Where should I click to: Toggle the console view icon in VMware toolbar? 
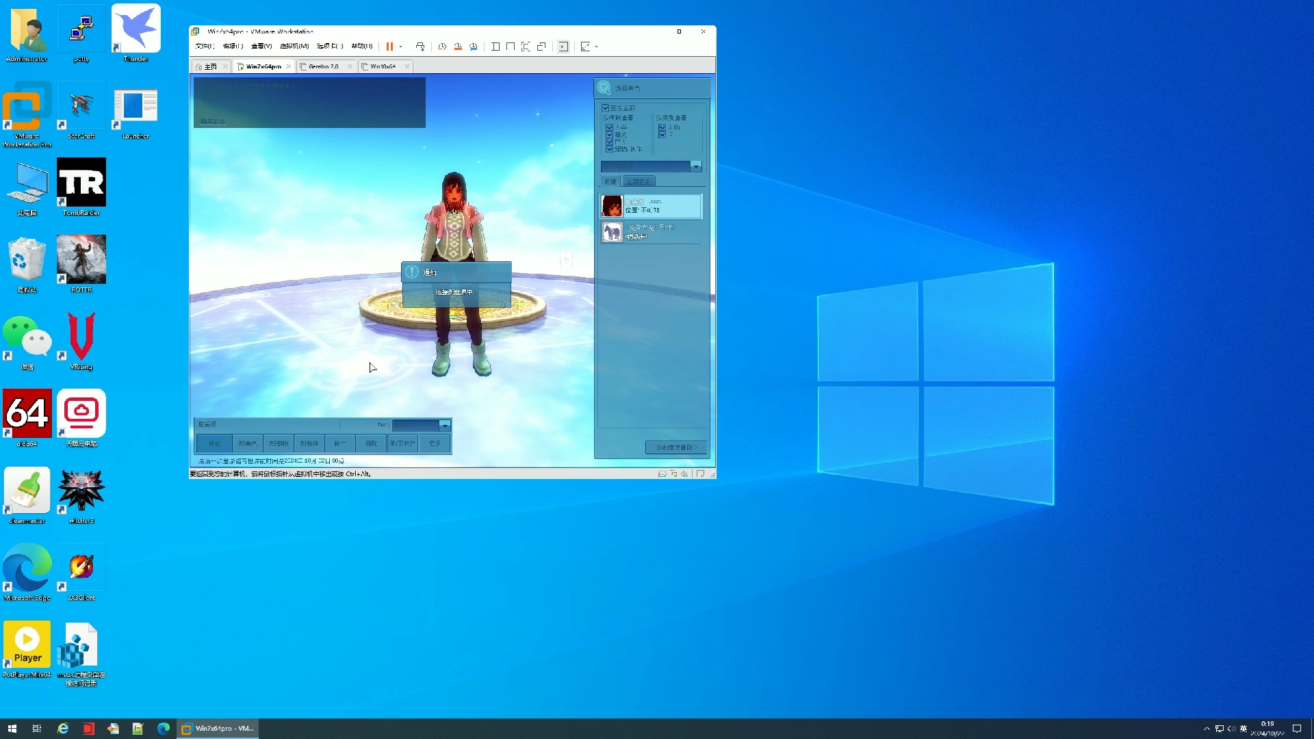click(563, 47)
